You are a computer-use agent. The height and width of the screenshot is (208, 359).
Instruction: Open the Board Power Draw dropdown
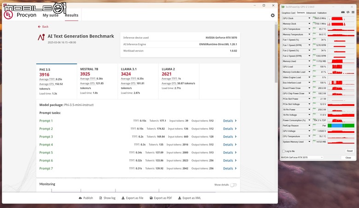tap(309, 88)
